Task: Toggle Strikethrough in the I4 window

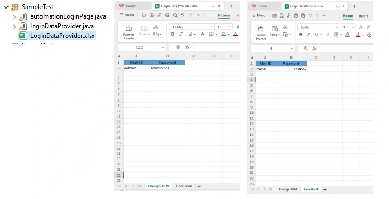Action: pos(328,35)
